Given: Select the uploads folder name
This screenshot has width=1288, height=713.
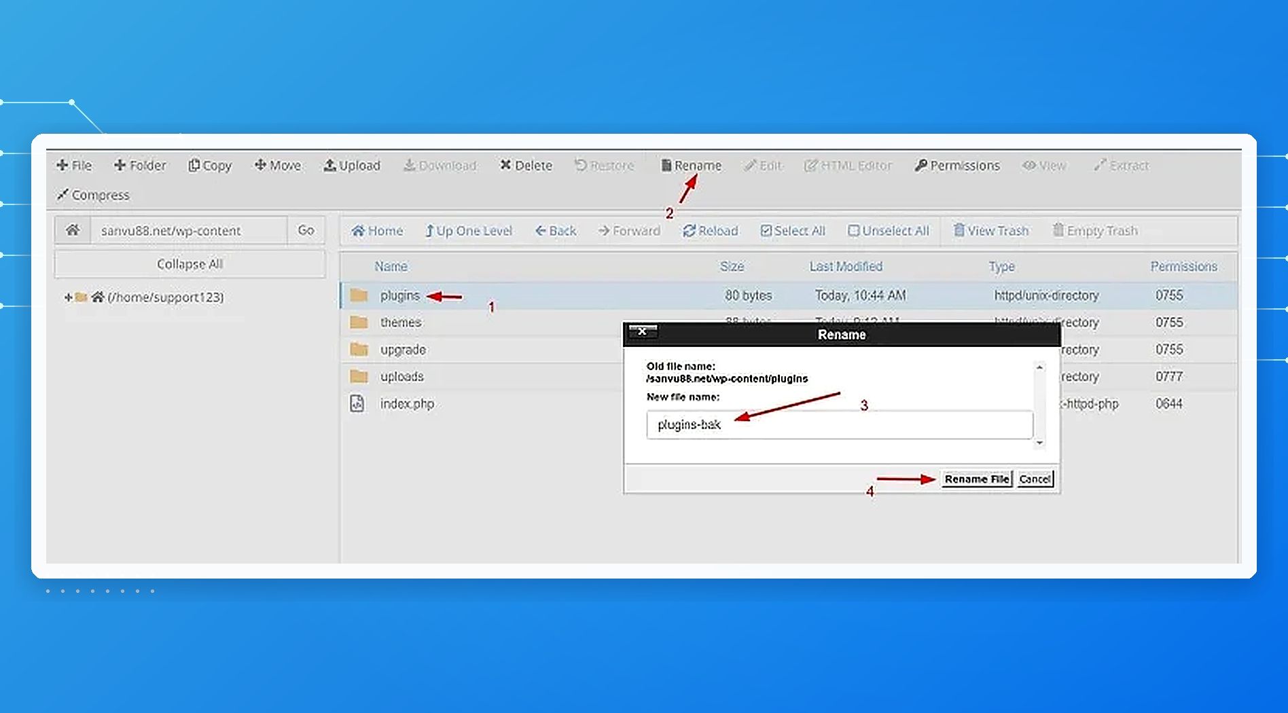Looking at the screenshot, I should click(x=401, y=376).
